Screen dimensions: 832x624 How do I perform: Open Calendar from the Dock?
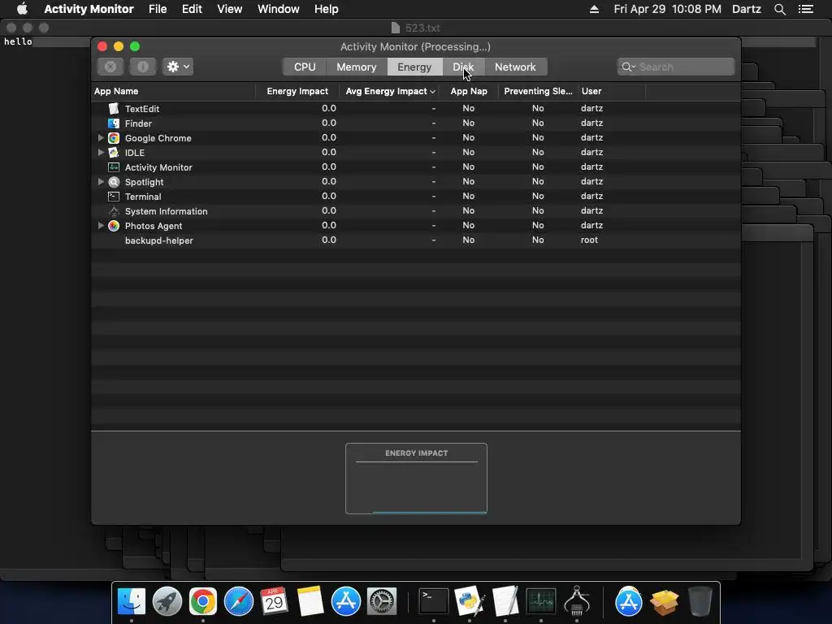pyautogui.click(x=274, y=601)
